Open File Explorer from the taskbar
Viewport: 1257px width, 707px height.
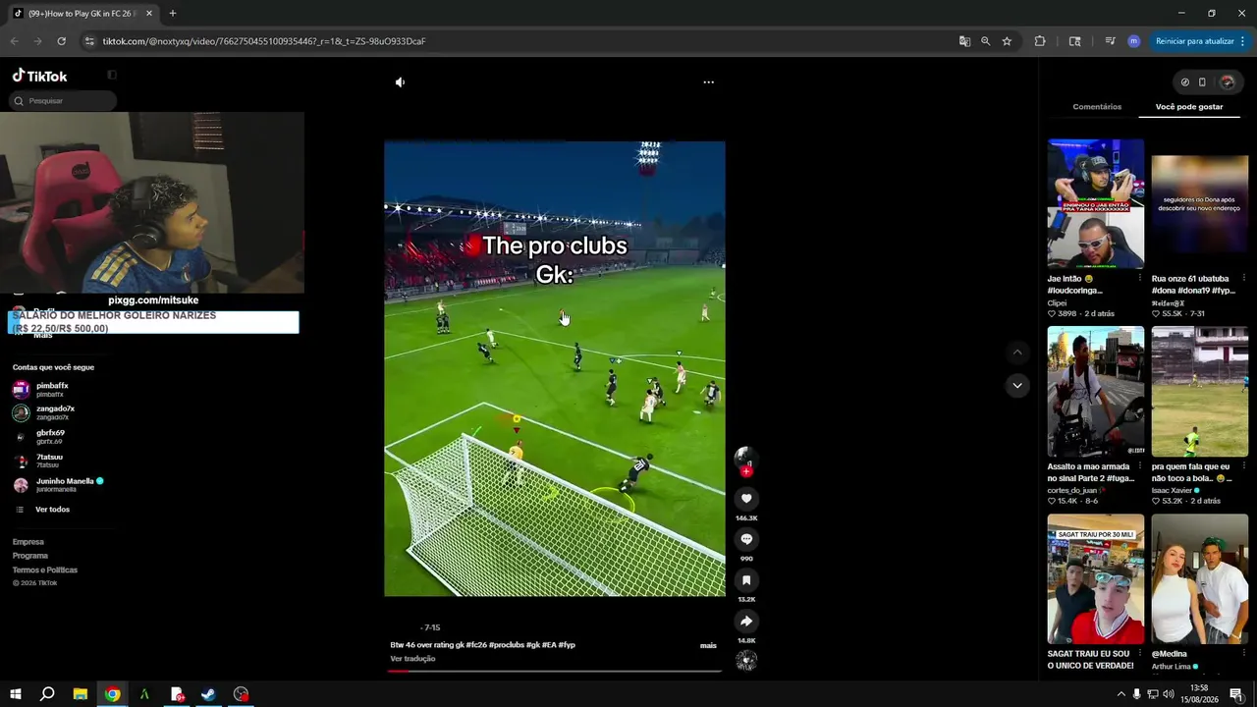coord(81,694)
